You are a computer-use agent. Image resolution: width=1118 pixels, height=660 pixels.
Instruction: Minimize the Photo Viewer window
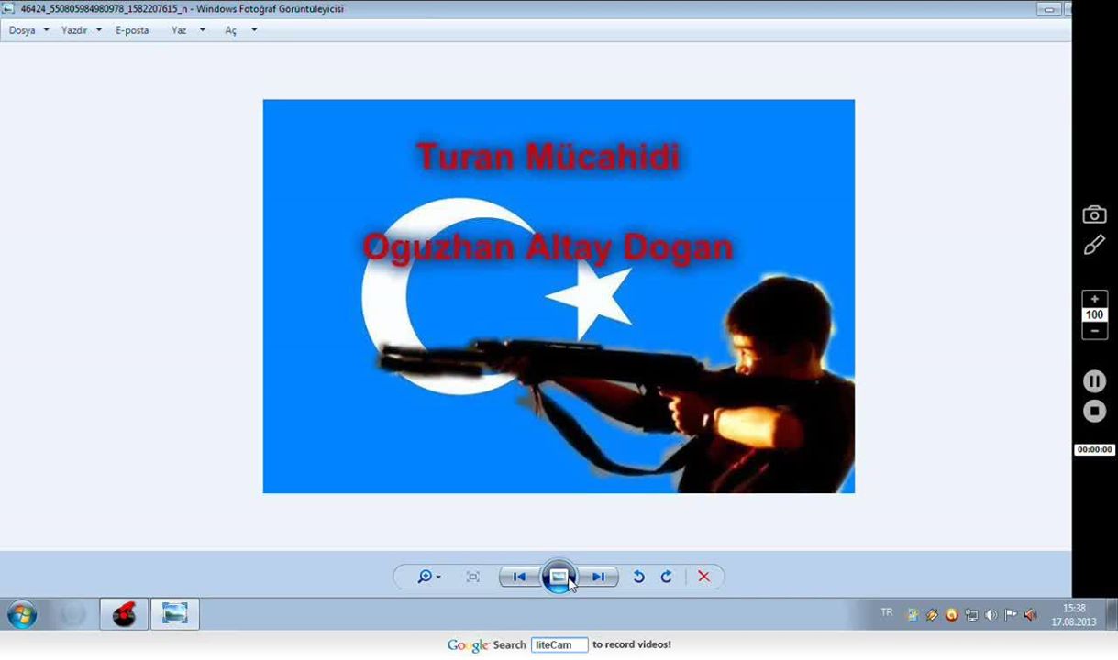tap(1048, 9)
